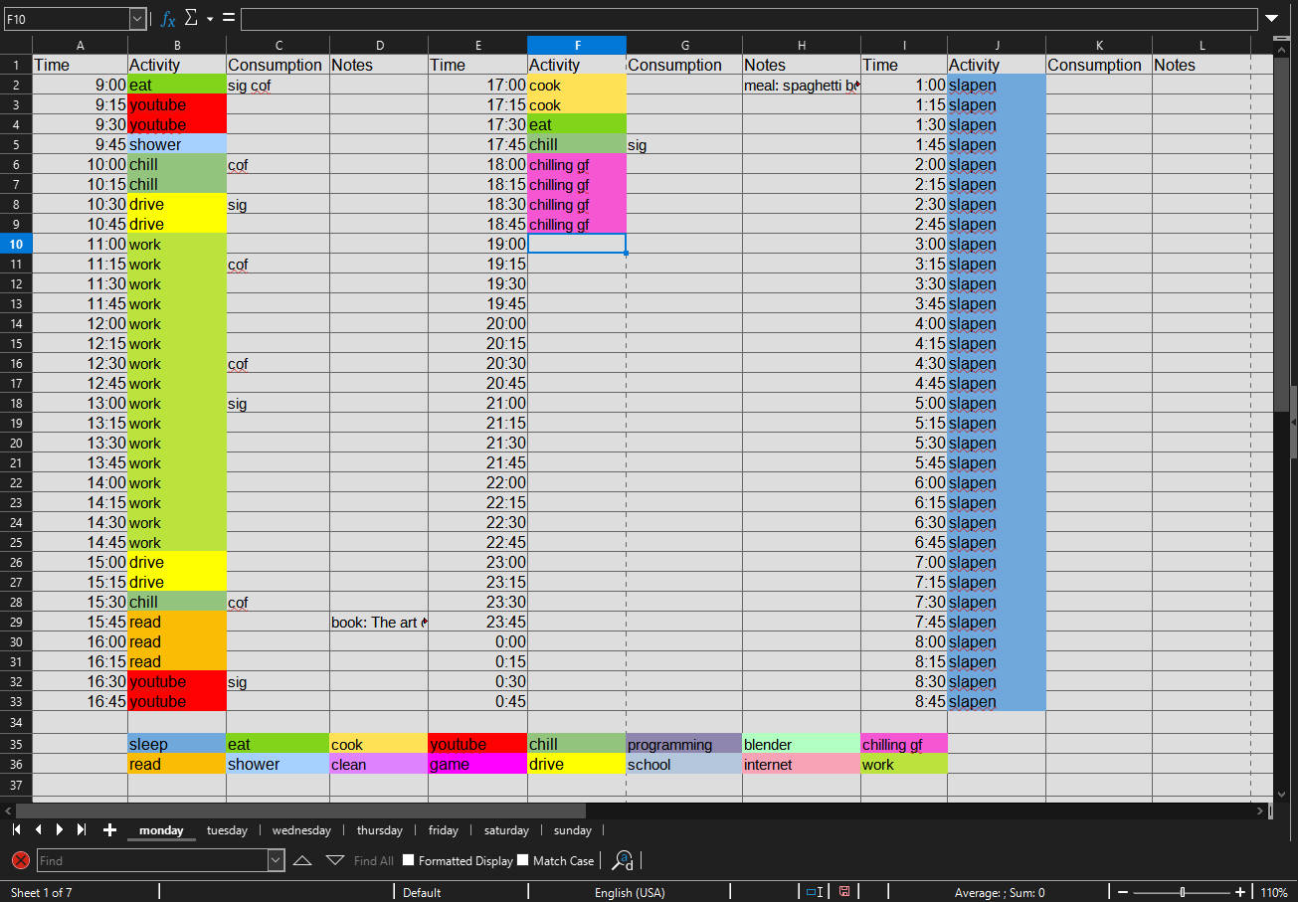The height and width of the screenshot is (902, 1298).
Task: Switch to the friday sheet tab
Action: click(444, 830)
